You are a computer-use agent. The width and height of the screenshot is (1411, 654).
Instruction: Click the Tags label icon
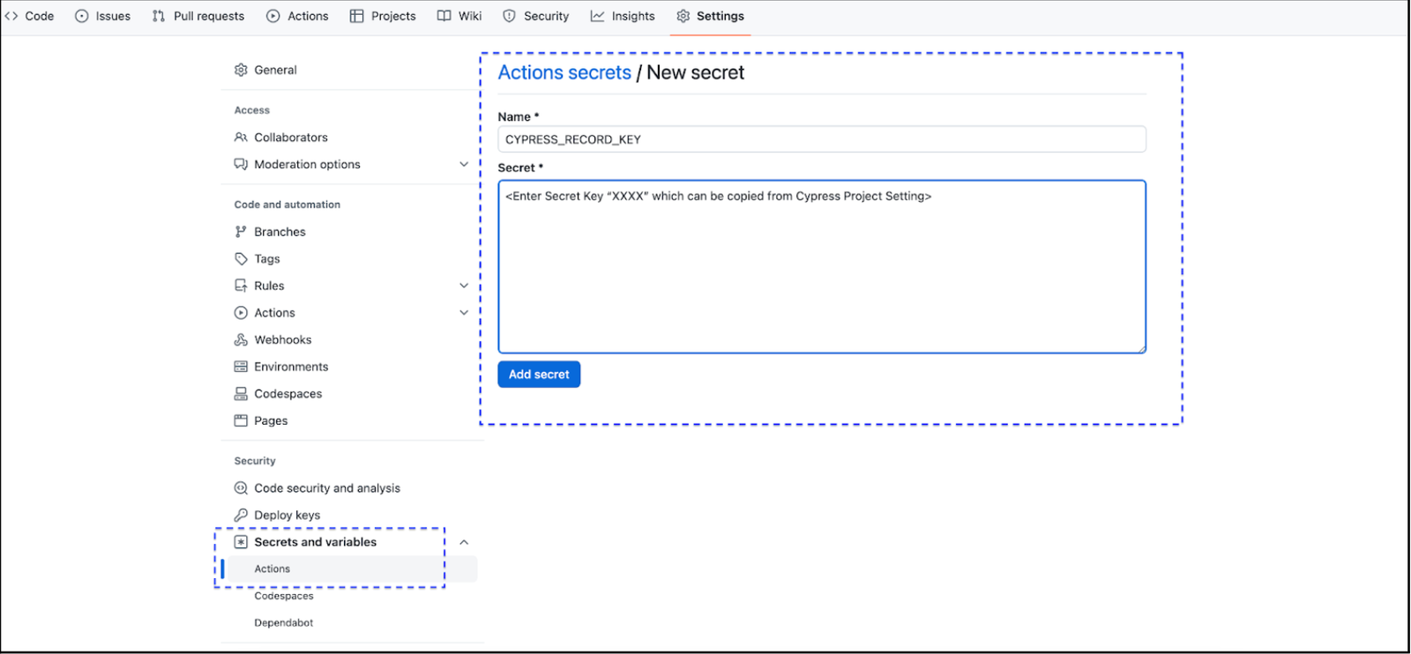(241, 259)
